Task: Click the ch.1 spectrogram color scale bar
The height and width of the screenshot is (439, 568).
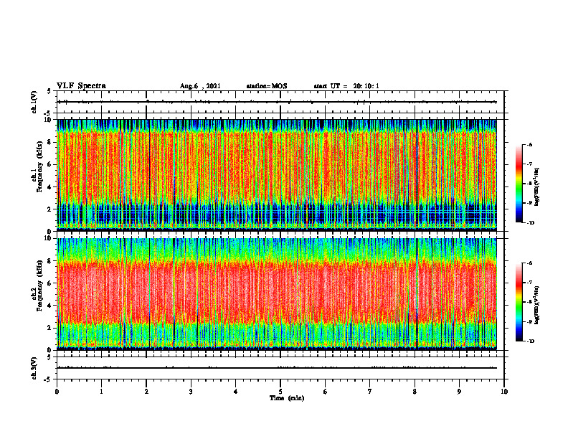Action: click(x=519, y=184)
